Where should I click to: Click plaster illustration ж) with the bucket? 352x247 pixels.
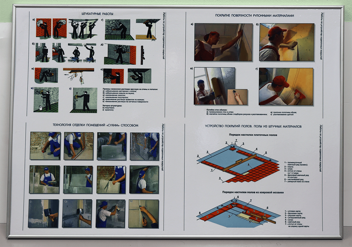tap(46, 100)
